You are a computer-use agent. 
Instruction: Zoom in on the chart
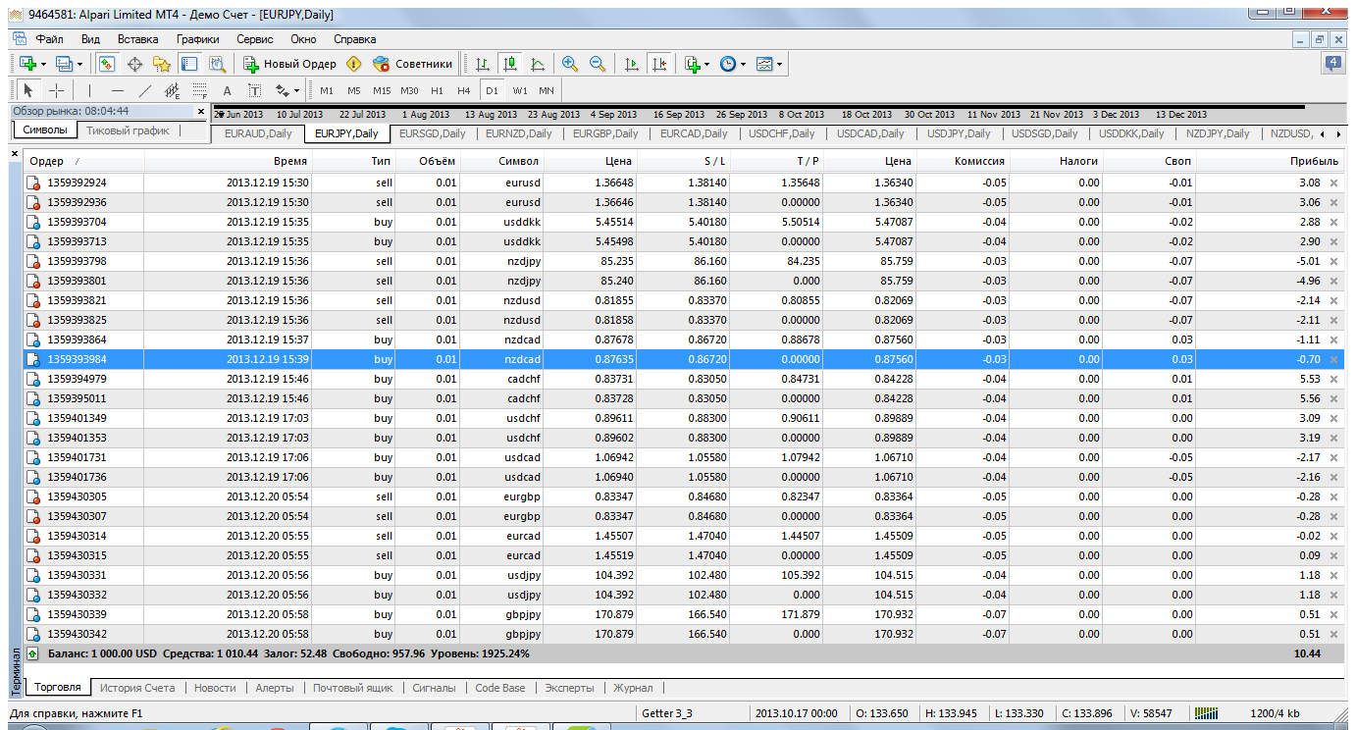pyautogui.click(x=569, y=64)
